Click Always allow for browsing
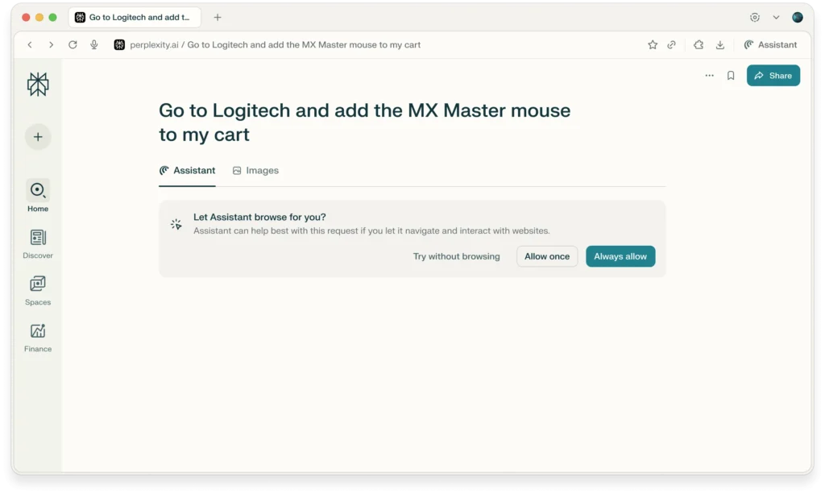This screenshot has width=825, height=494. tap(620, 256)
